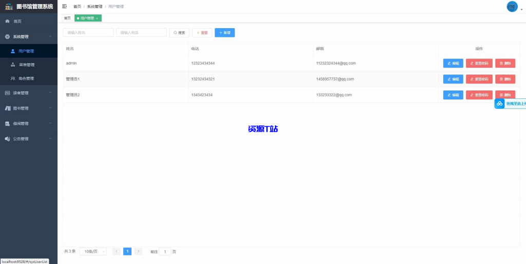Toggle the sidebar collapse hamburger icon

pos(64,6)
